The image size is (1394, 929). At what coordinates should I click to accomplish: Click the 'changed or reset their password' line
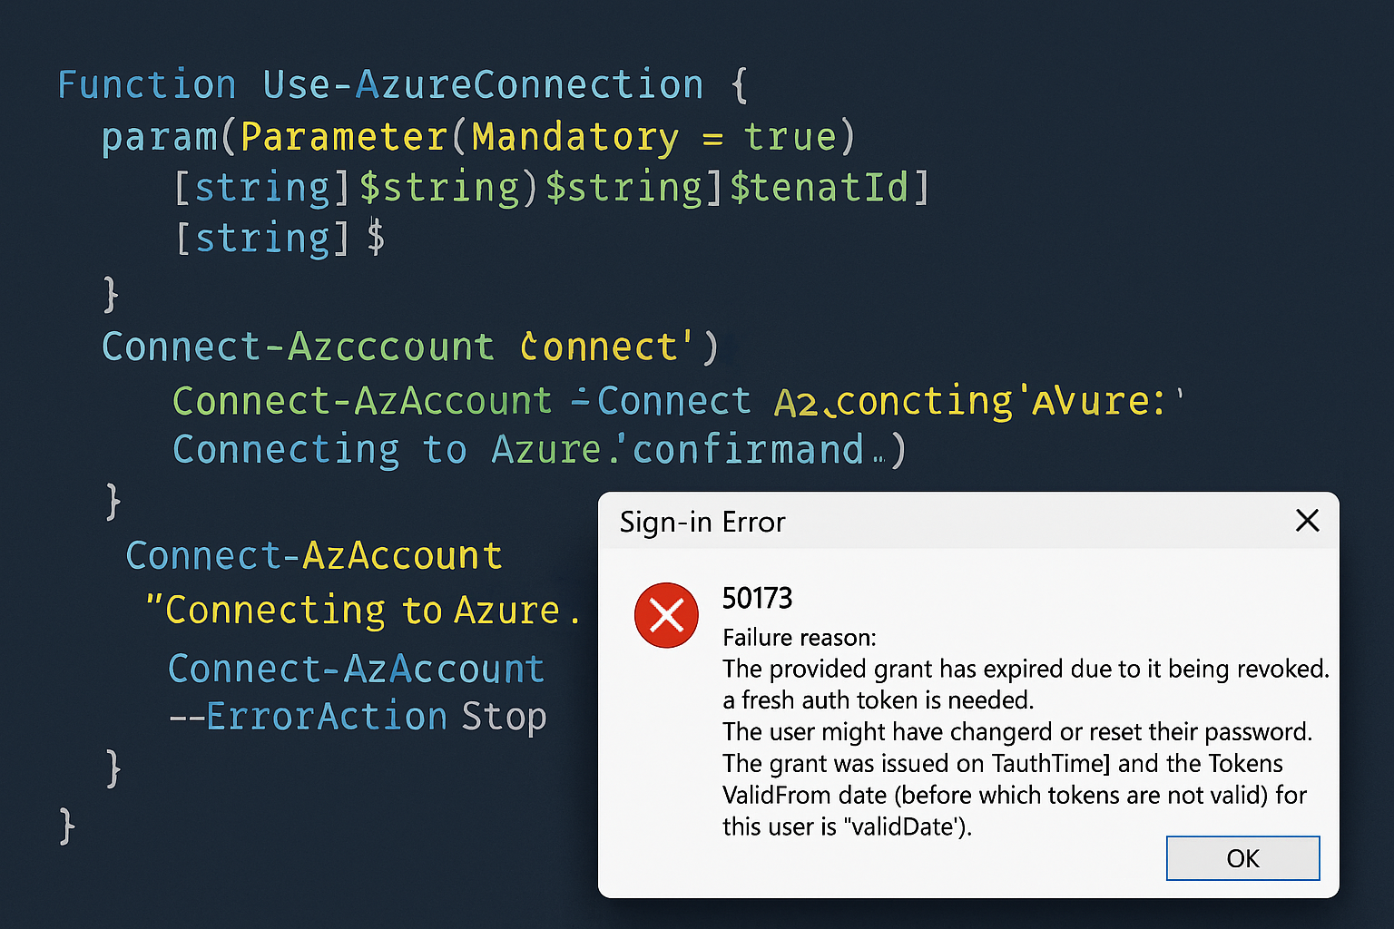pyautogui.click(x=1016, y=732)
